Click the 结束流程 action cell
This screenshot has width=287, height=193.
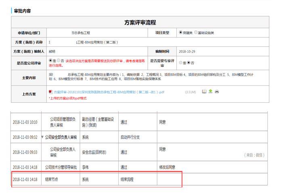click(138, 179)
